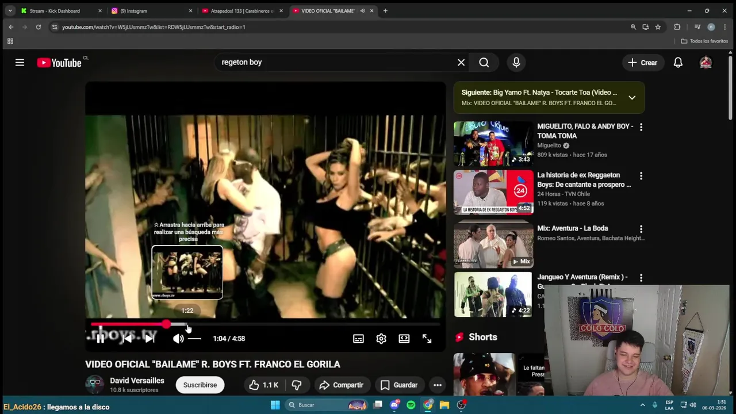
Task: Mute the VIDEO OFICIAL tab audio icon
Action: pyautogui.click(x=362, y=11)
